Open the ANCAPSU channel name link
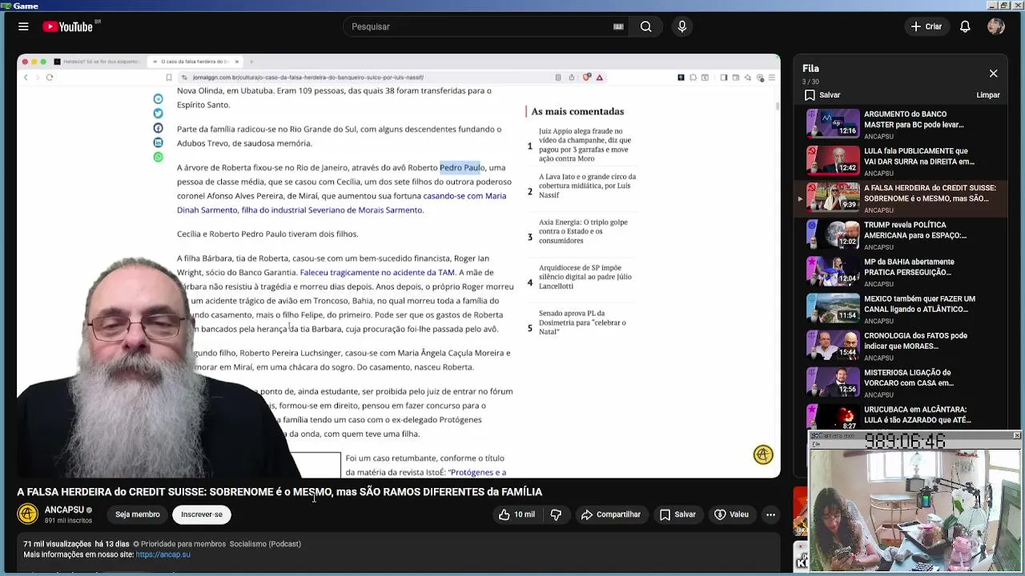 64,510
